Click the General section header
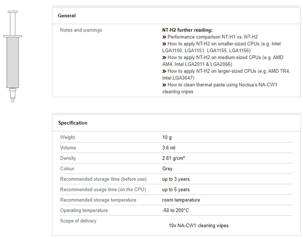 [x=67, y=16]
